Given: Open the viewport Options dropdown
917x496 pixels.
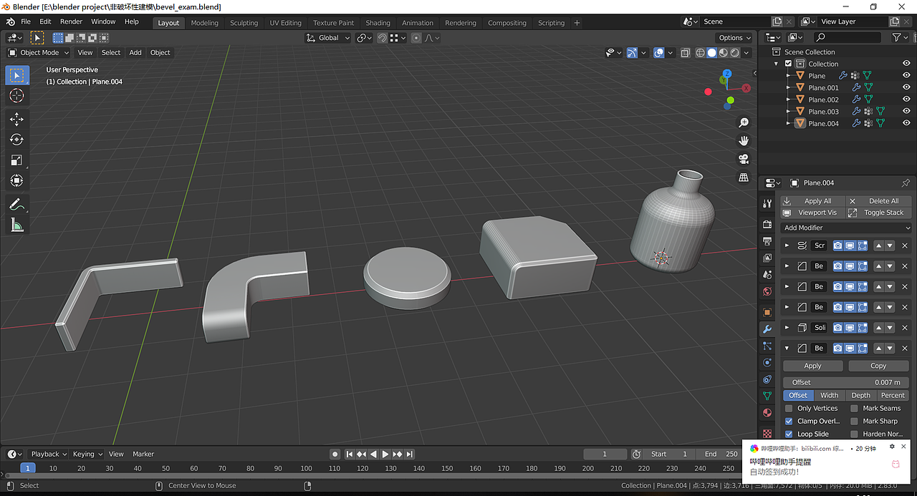Looking at the screenshot, I should pos(735,38).
